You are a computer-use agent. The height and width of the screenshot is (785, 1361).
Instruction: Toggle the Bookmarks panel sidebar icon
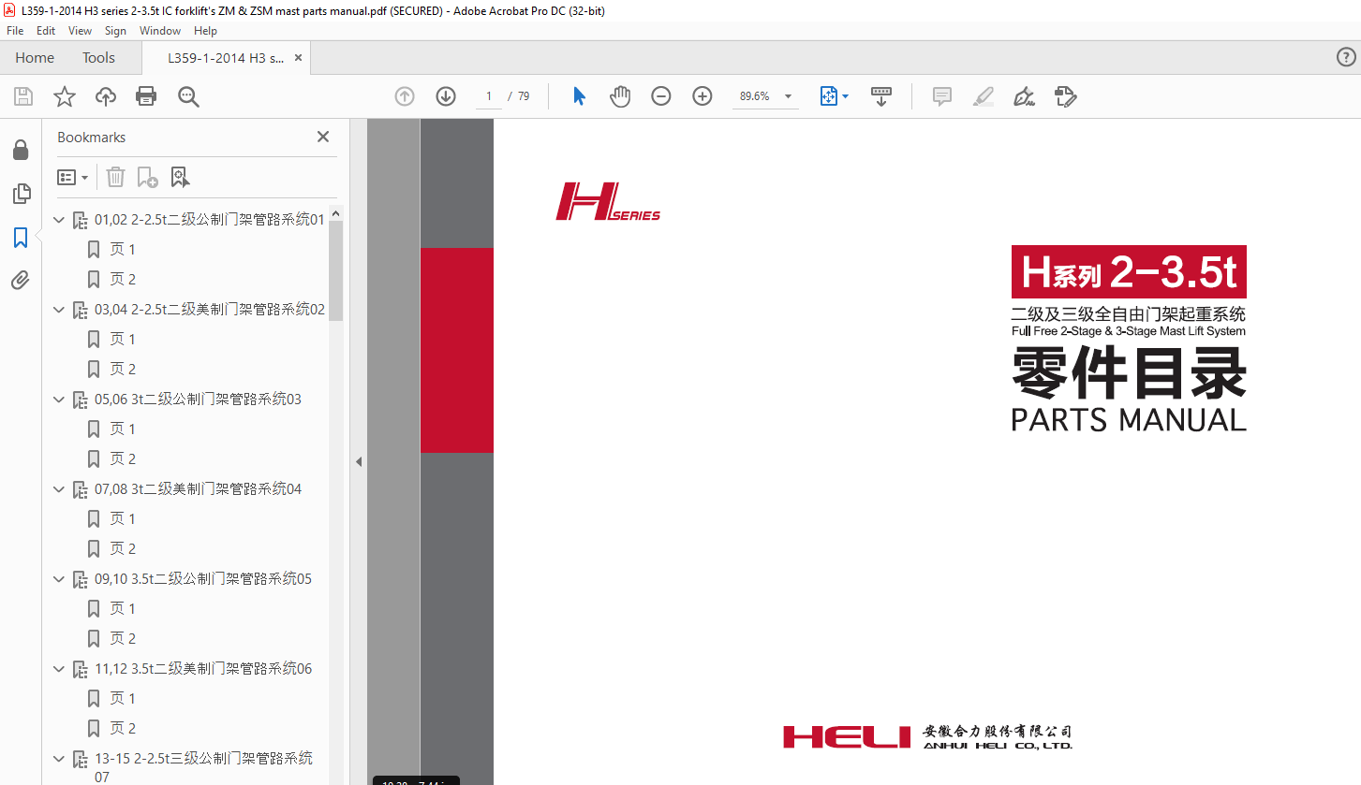21,238
